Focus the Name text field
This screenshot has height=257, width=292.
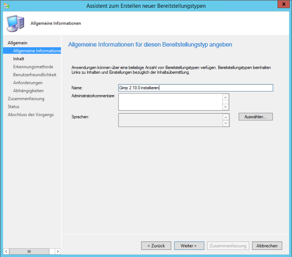196,88
